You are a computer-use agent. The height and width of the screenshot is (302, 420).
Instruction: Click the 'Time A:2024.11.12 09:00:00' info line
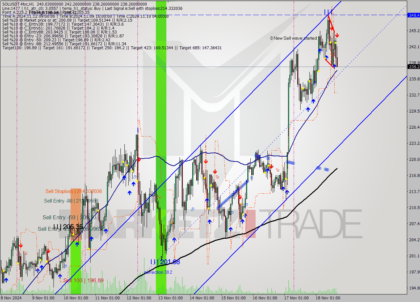point(86,16)
